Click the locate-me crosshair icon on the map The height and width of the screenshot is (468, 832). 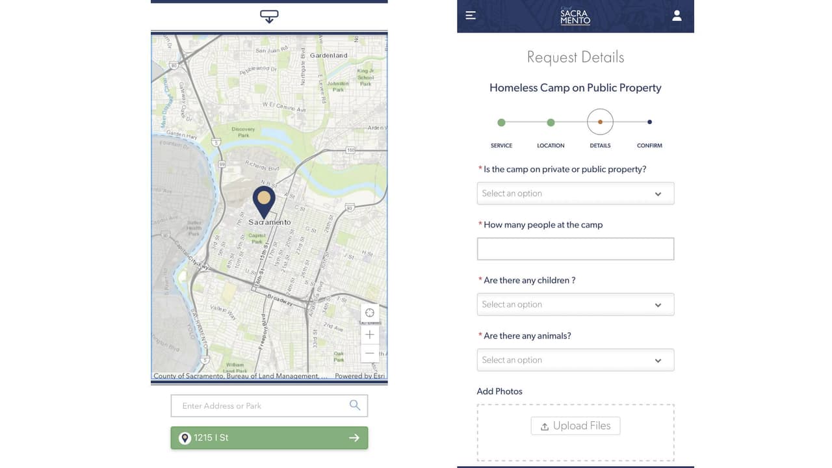tap(369, 312)
